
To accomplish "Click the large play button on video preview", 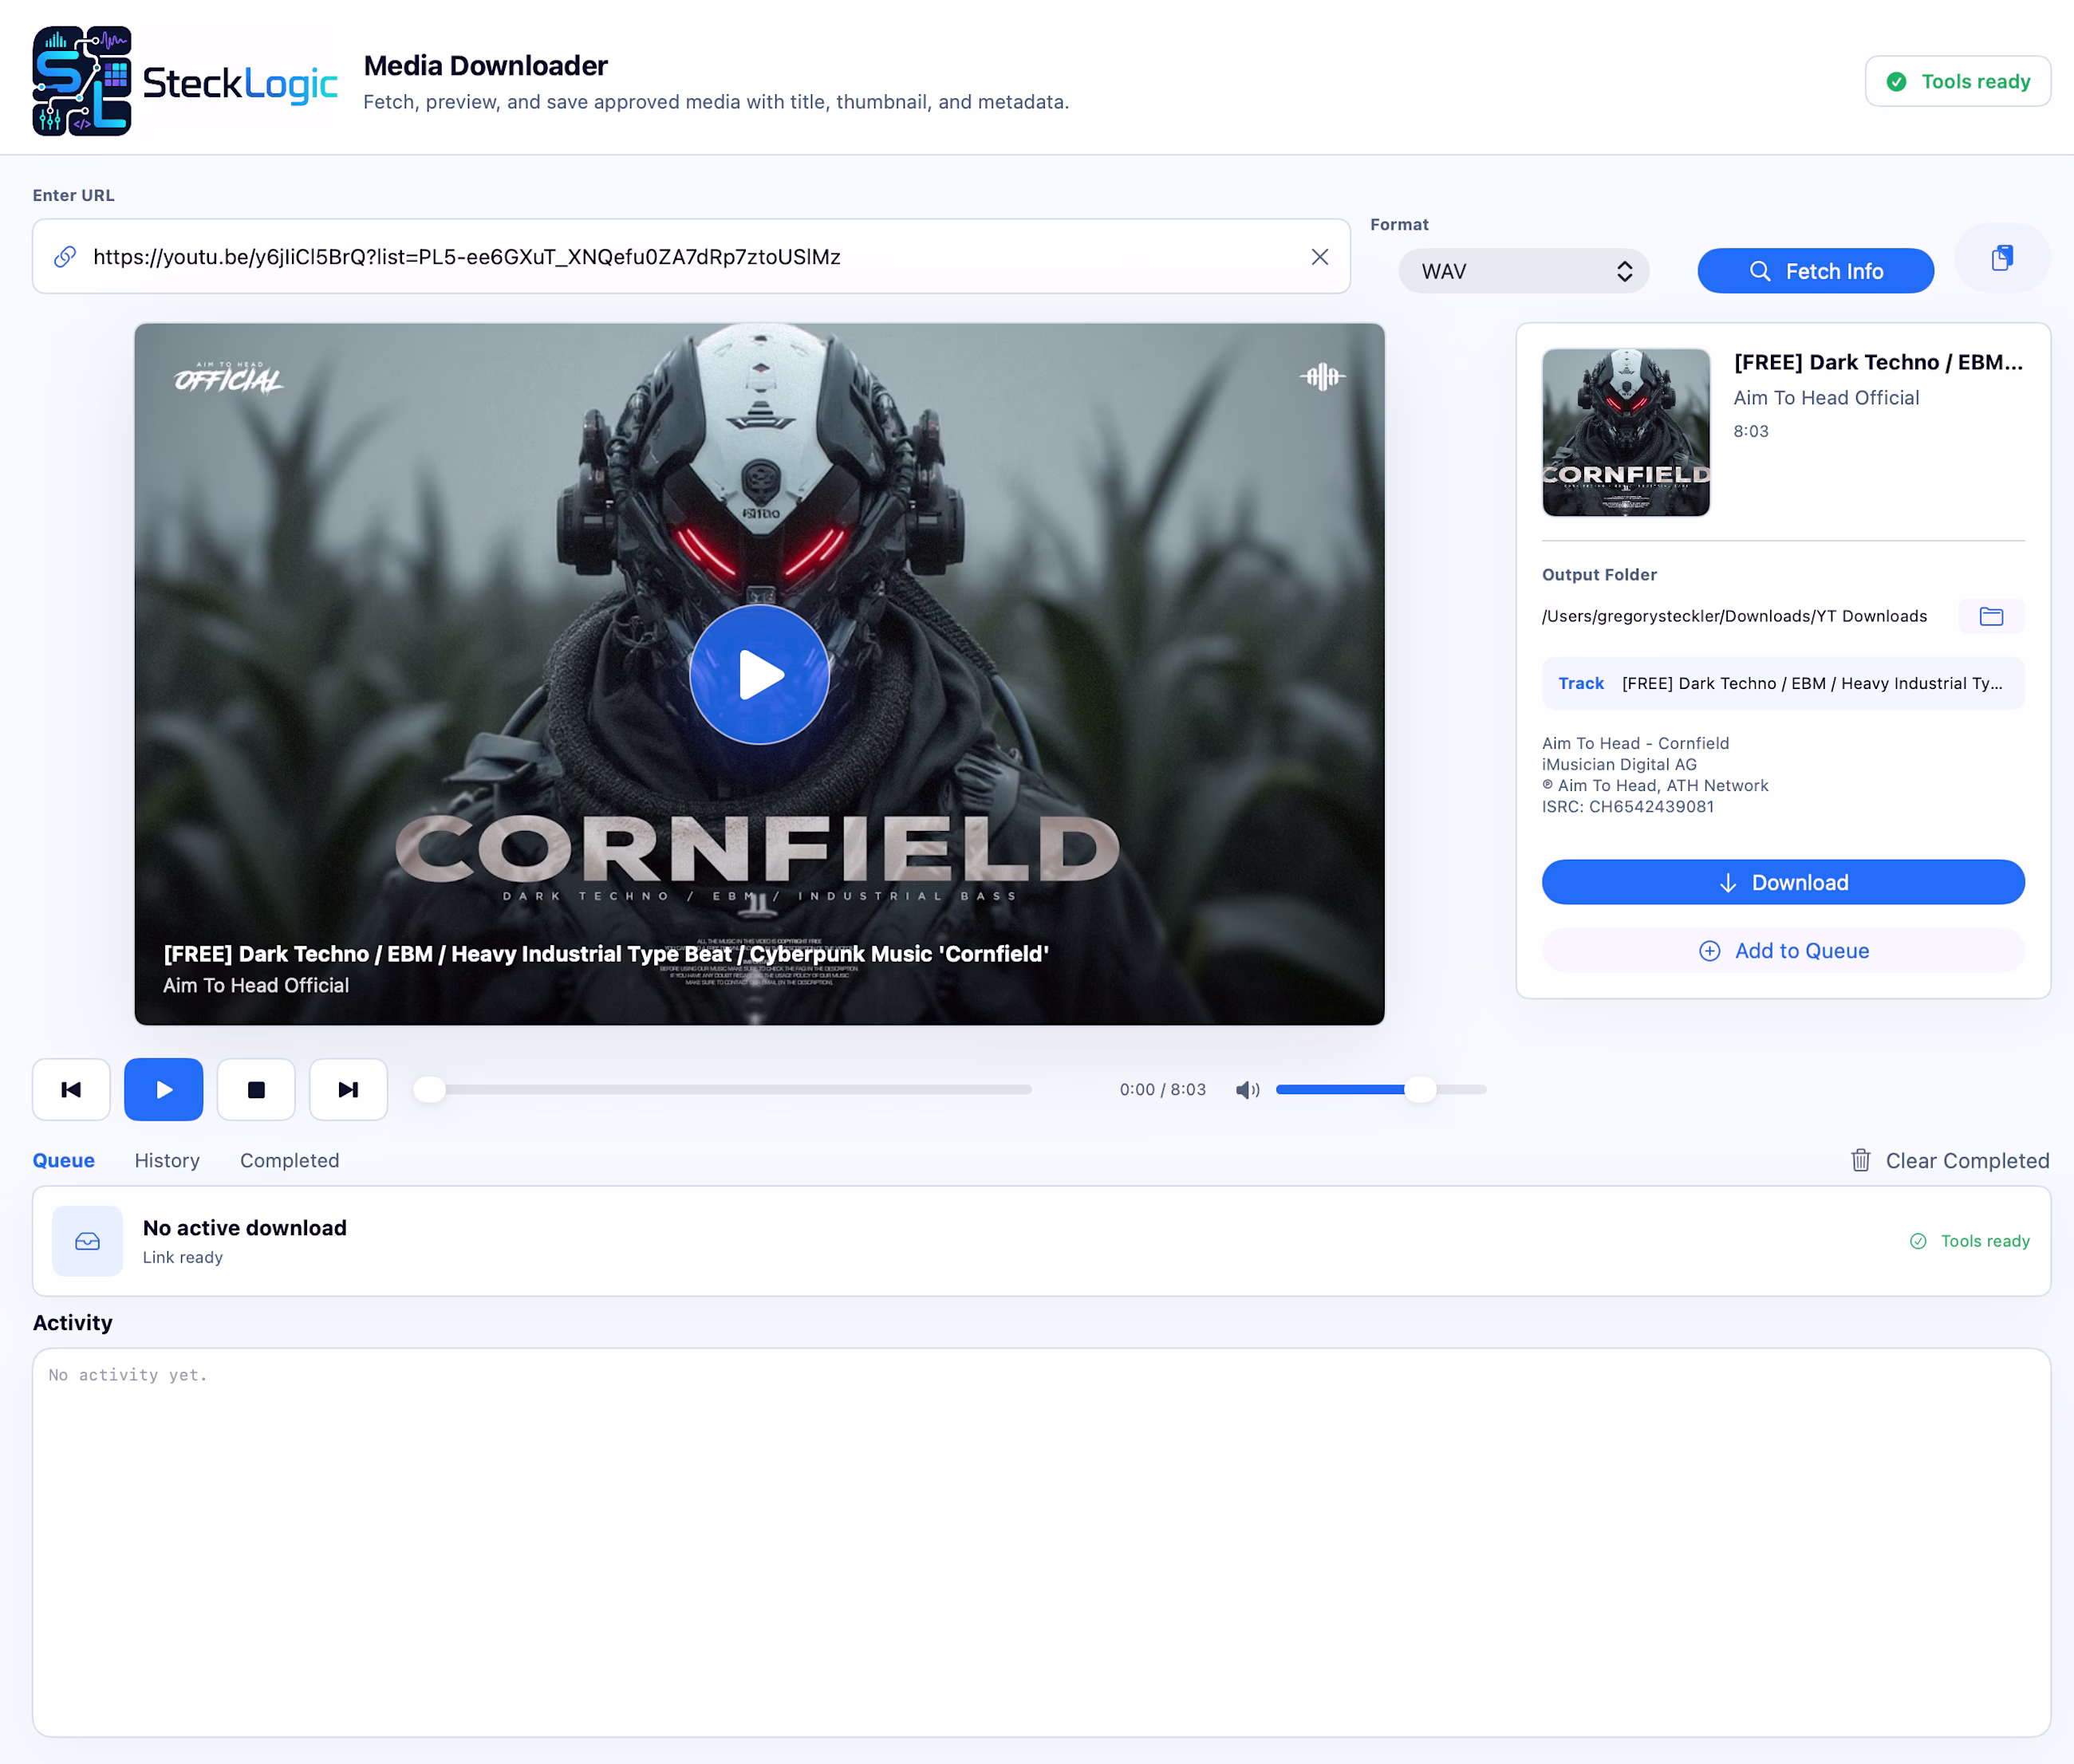I will (x=759, y=675).
